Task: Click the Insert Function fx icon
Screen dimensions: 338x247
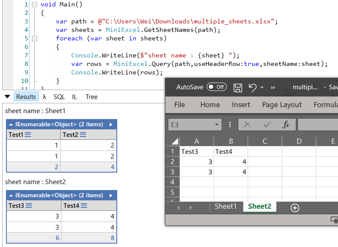Action: (286, 125)
